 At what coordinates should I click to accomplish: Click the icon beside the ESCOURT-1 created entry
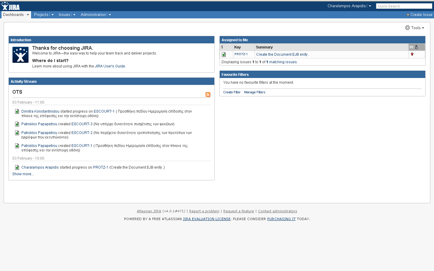point(17,146)
